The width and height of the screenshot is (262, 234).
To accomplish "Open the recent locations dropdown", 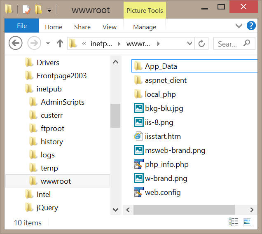I will point(48,43).
